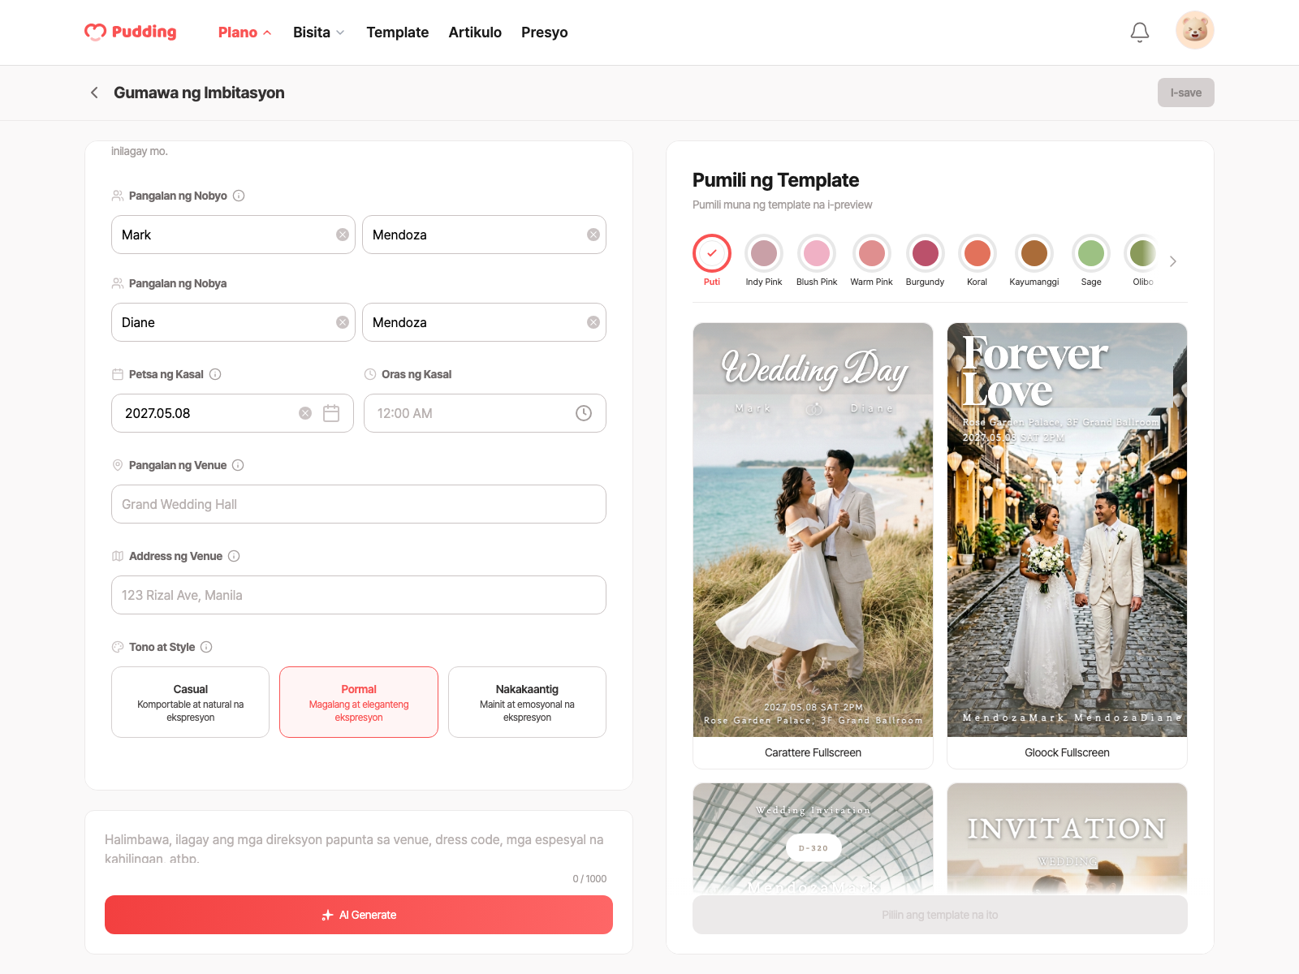
Task: Click the sparkle icon on AI Generate
Action: point(327,915)
